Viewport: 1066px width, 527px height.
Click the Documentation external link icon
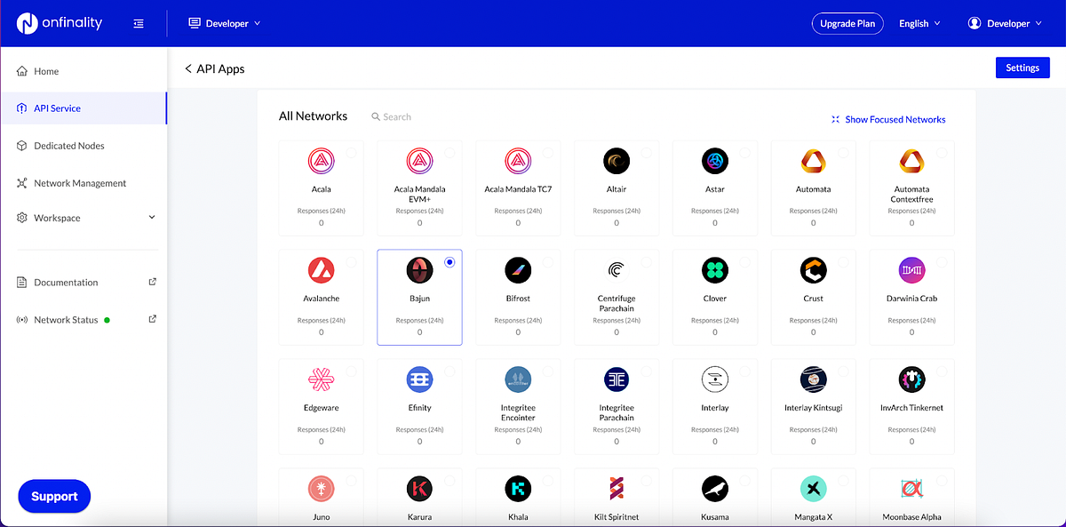152,282
